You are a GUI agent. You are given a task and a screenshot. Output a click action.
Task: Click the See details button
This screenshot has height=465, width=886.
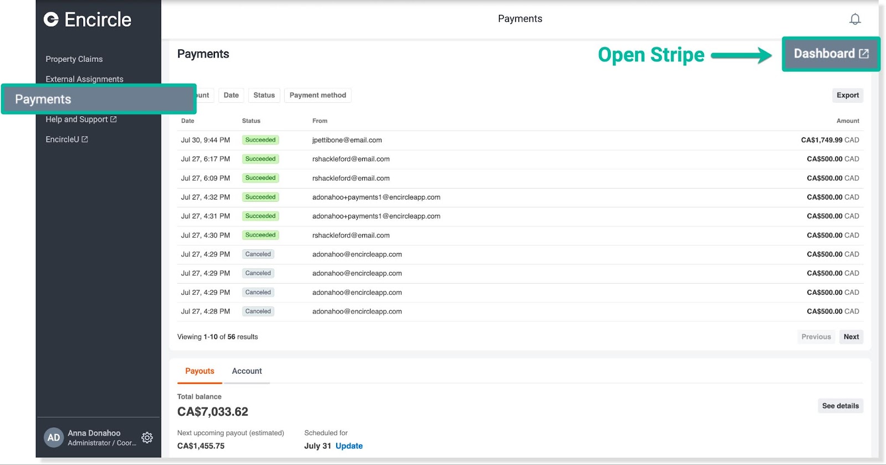[x=840, y=406]
